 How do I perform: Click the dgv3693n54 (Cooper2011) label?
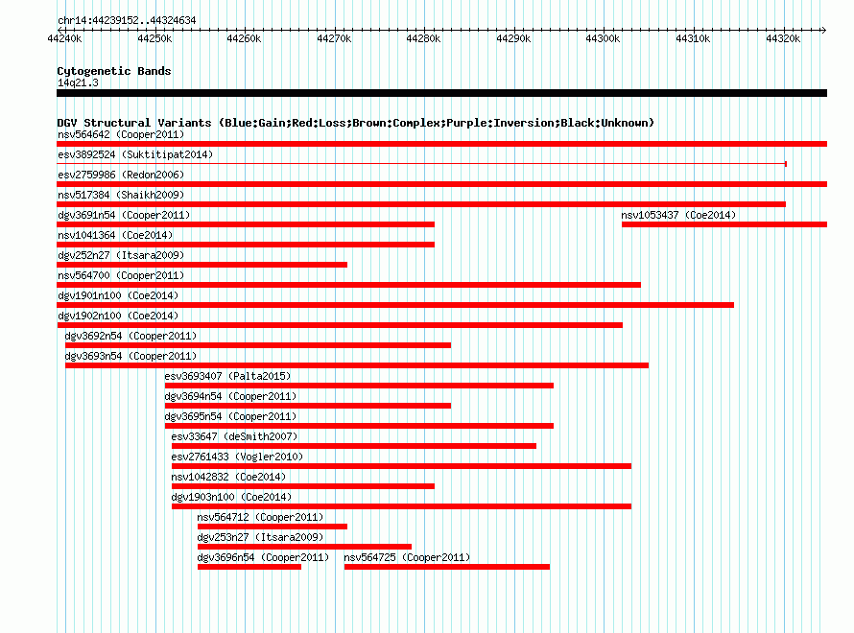pos(130,356)
